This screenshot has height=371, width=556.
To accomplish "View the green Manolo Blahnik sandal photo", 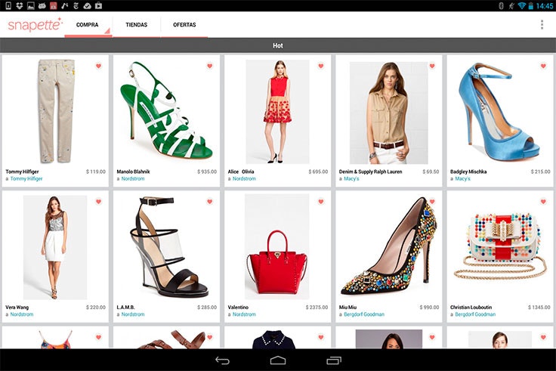I will (166, 110).
